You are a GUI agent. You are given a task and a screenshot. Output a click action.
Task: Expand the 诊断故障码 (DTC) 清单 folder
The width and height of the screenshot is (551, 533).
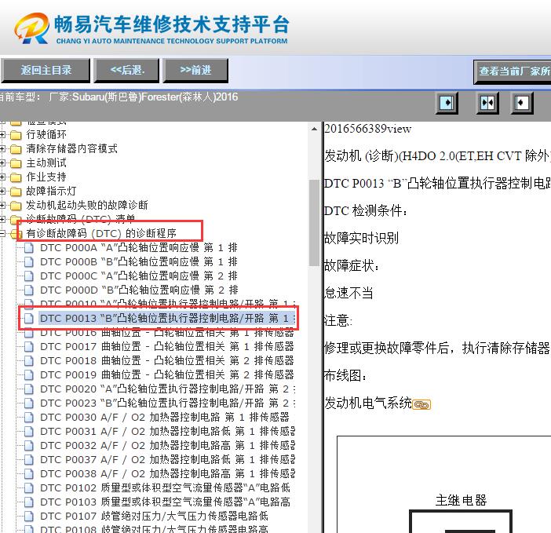[2, 219]
